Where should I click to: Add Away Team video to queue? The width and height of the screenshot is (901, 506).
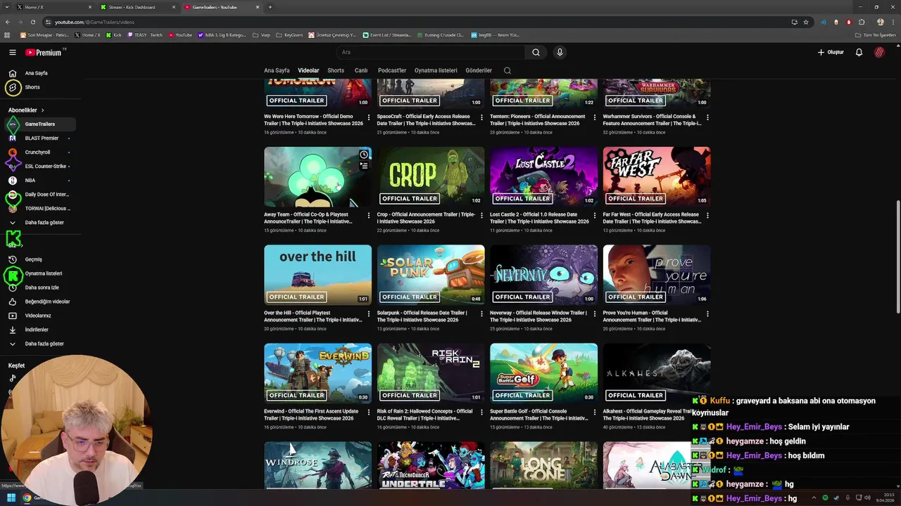(364, 166)
